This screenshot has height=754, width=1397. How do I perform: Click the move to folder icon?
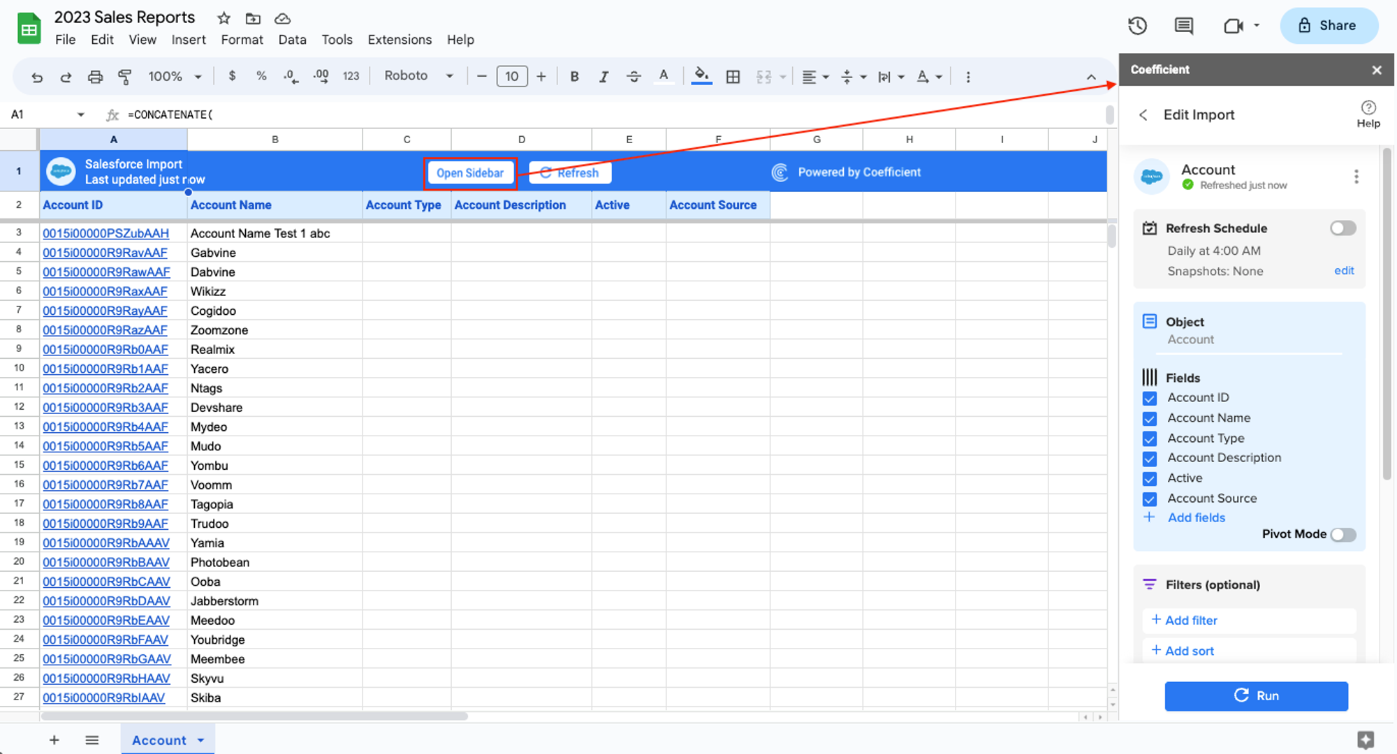(x=253, y=19)
